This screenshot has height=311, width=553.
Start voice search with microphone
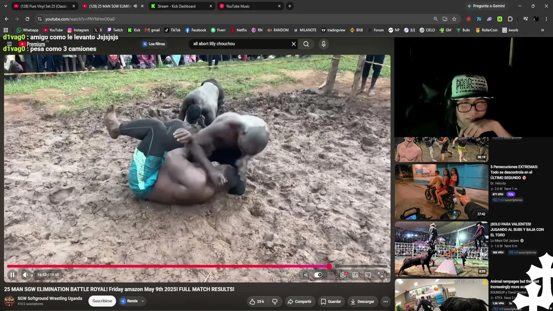click(323, 44)
